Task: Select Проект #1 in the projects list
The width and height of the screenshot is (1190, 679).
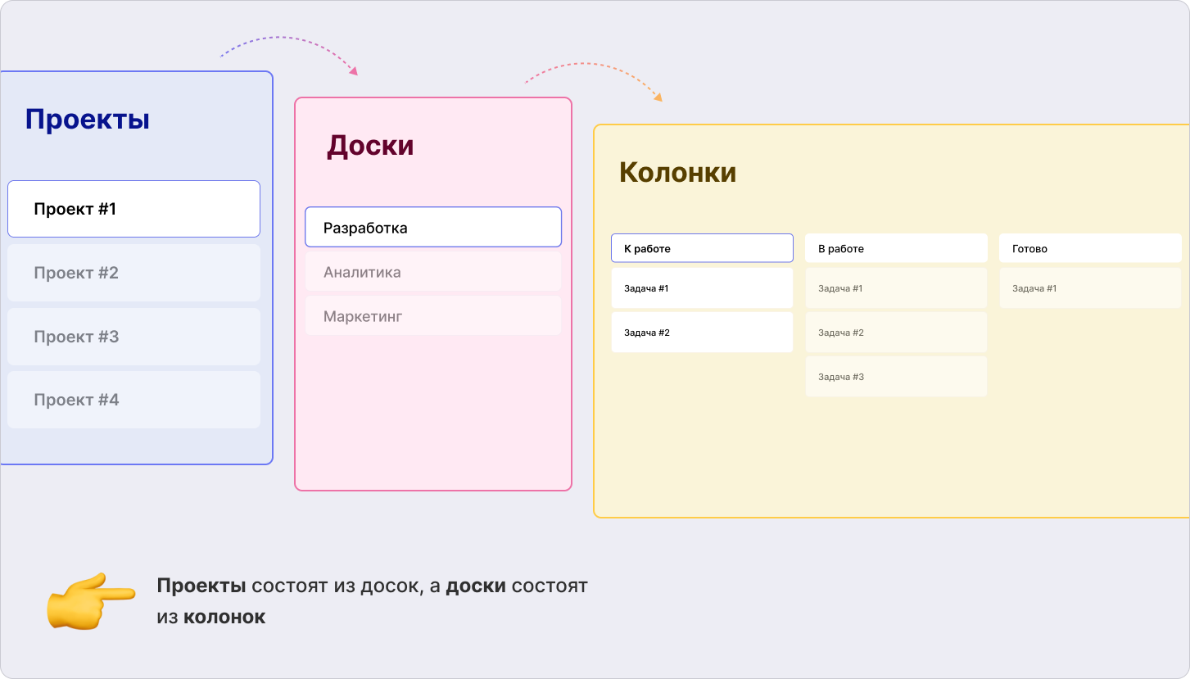Action: point(133,209)
